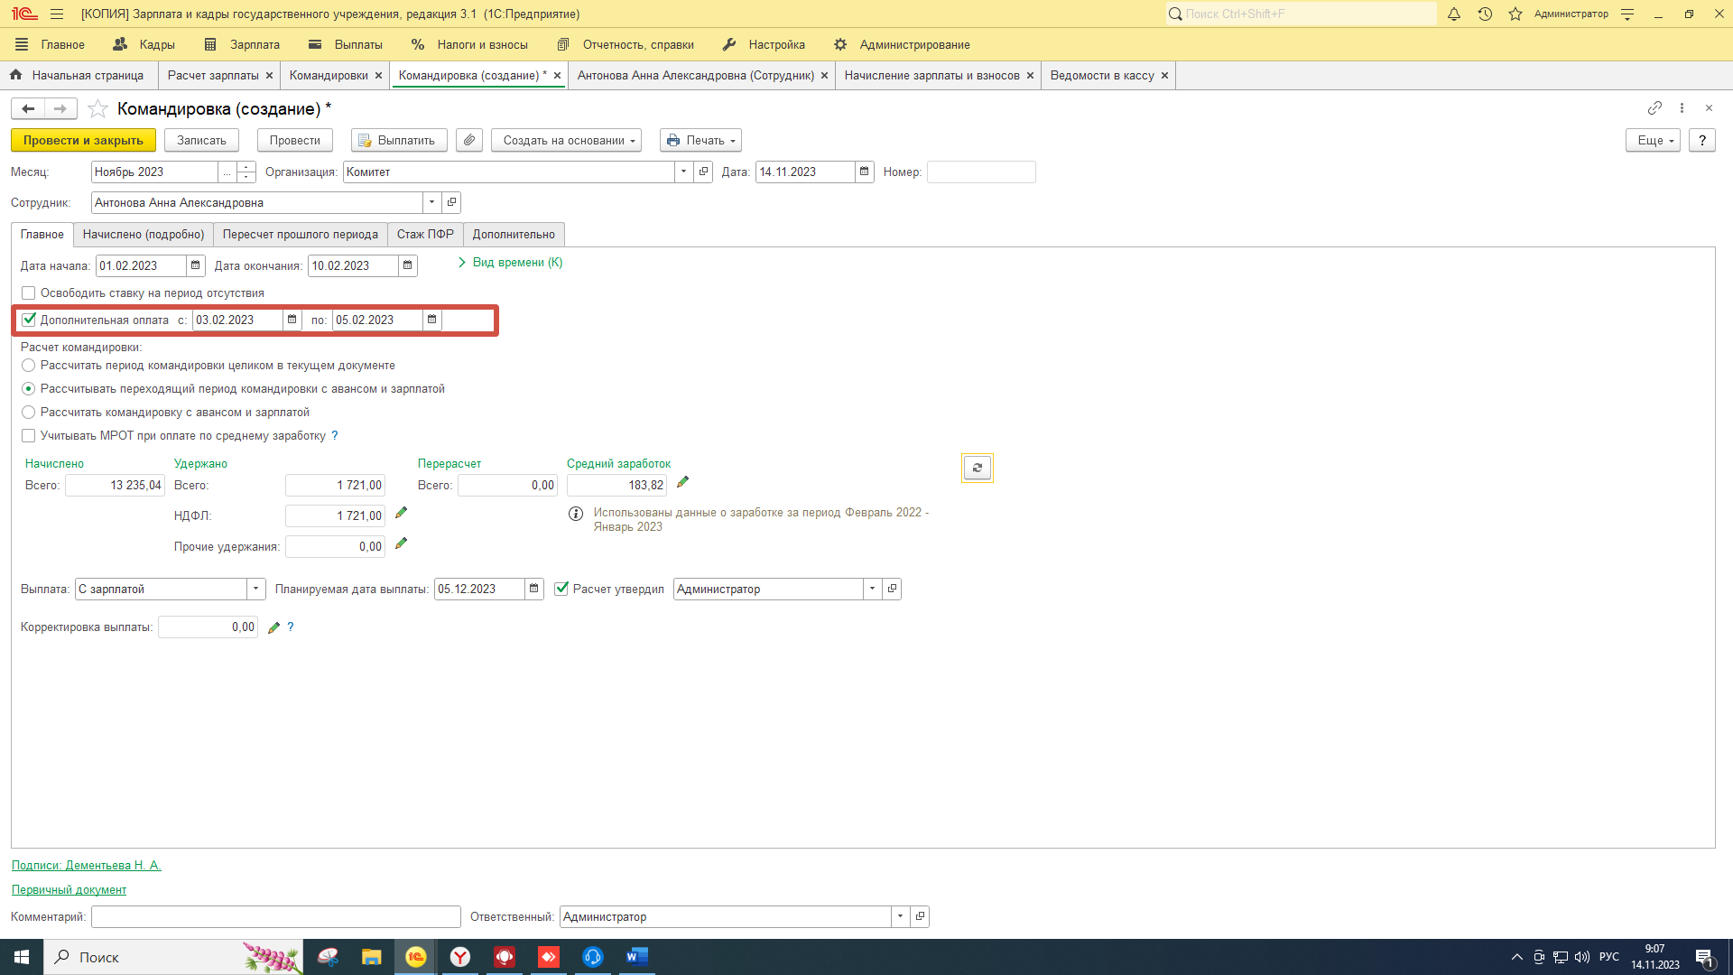Open the Дата начала calendar picker
The width and height of the screenshot is (1733, 975).
195,265
